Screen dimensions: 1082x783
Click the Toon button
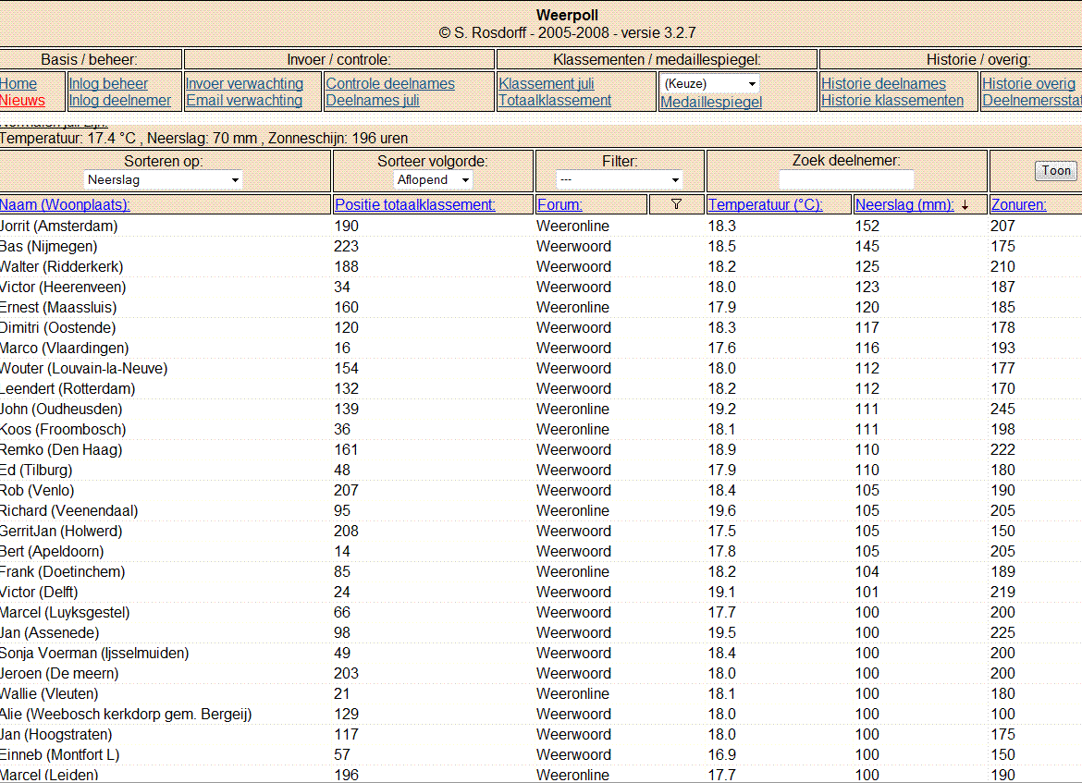1056,170
